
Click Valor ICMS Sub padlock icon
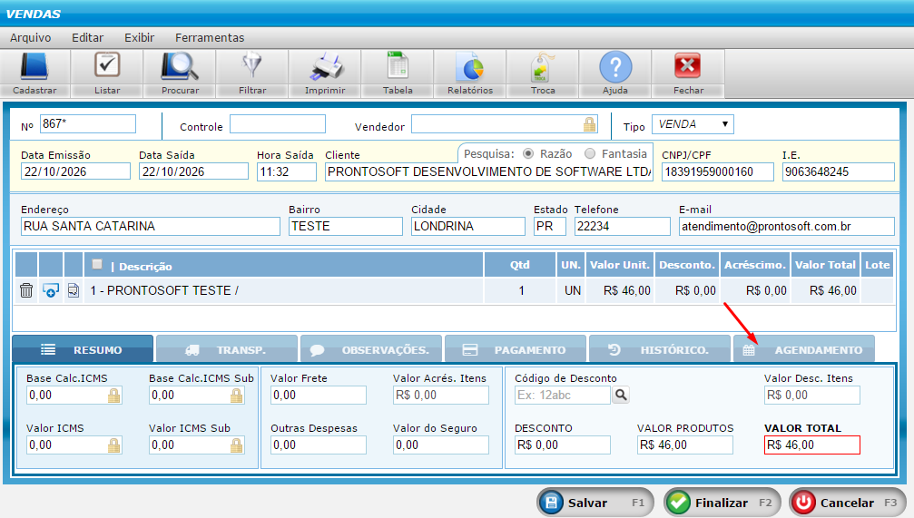tap(236, 445)
